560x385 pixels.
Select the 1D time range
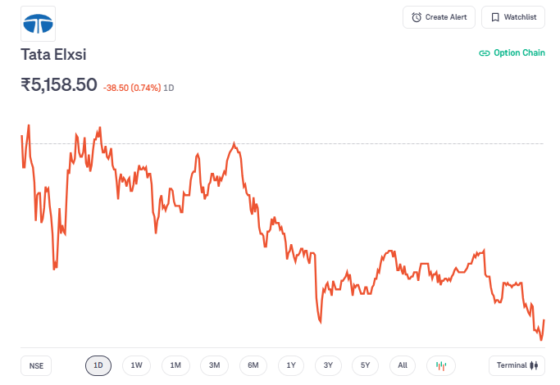[98, 365]
